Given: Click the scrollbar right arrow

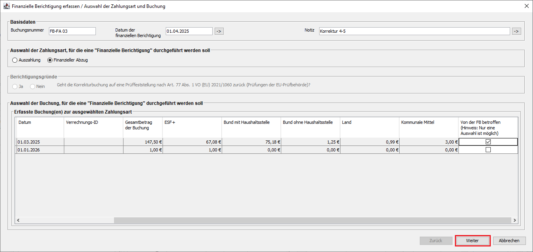Looking at the screenshot, I should coord(514,220).
